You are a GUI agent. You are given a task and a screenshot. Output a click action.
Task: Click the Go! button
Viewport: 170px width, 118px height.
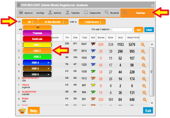tap(139, 30)
